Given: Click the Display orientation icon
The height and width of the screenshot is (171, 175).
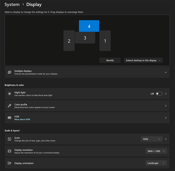Looking at the screenshot, I should click(x=9, y=163).
